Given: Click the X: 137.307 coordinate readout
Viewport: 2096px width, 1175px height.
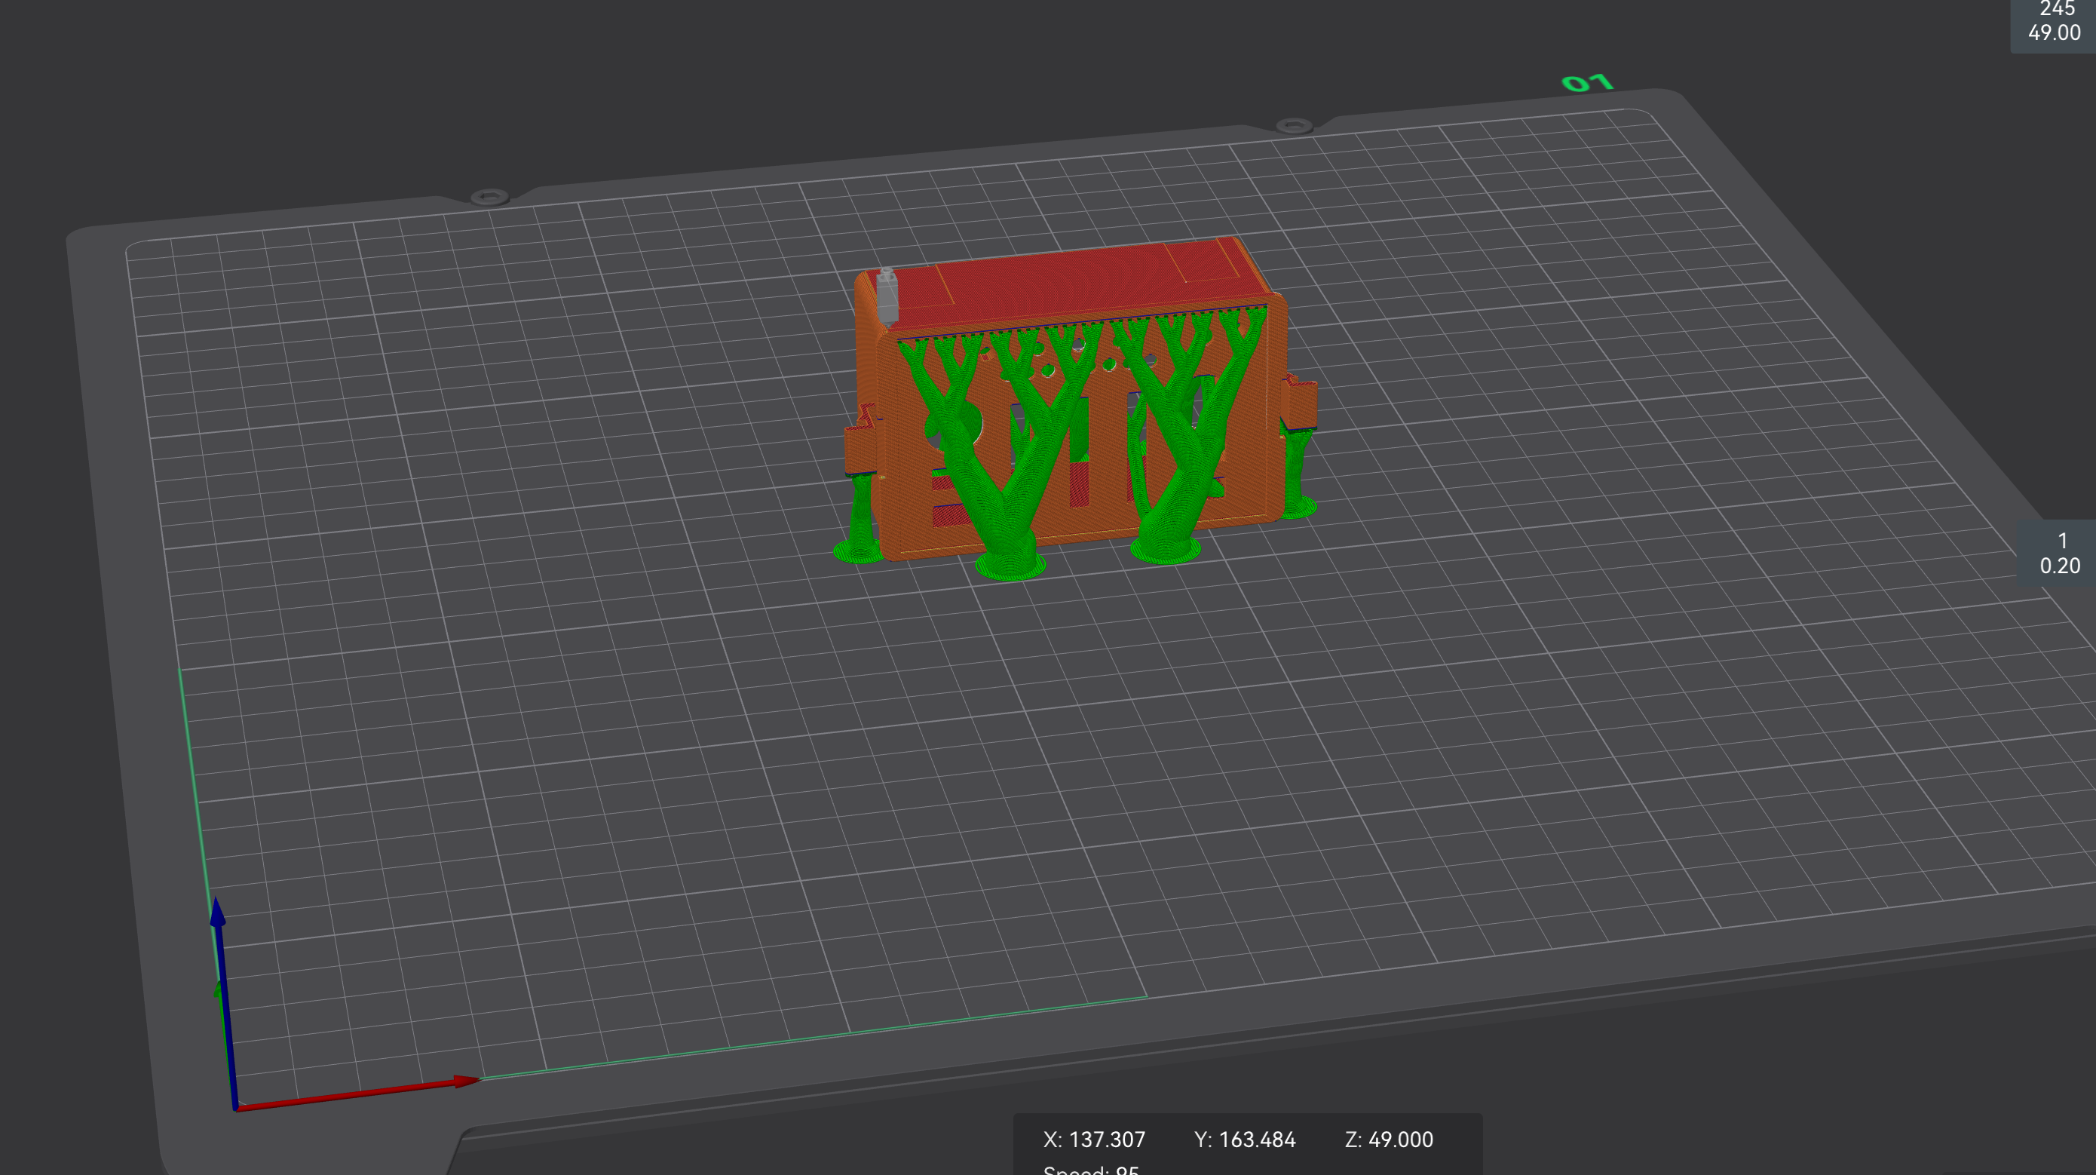Looking at the screenshot, I should (x=1093, y=1140).
